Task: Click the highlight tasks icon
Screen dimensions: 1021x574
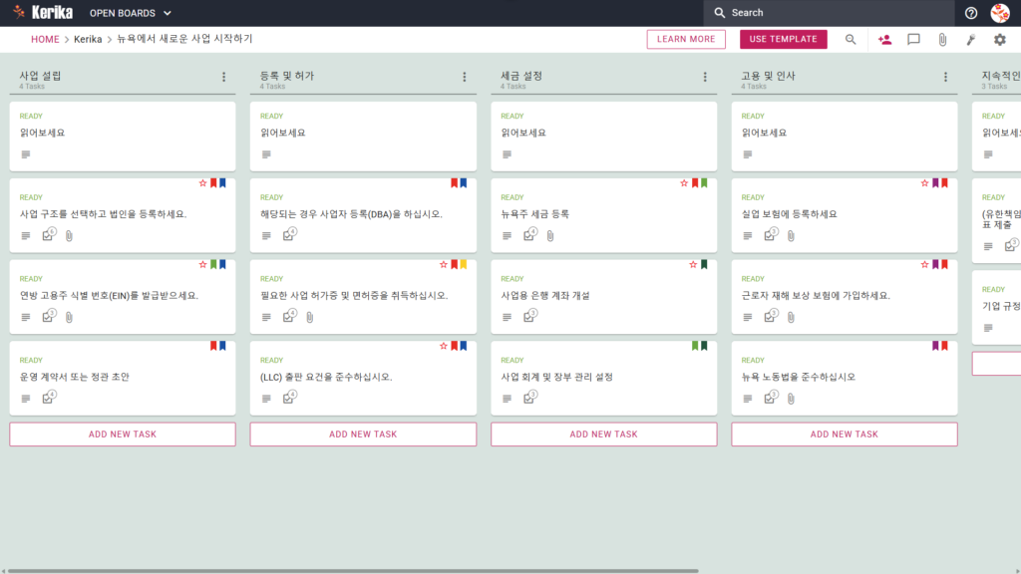Action: click(971, 39)
